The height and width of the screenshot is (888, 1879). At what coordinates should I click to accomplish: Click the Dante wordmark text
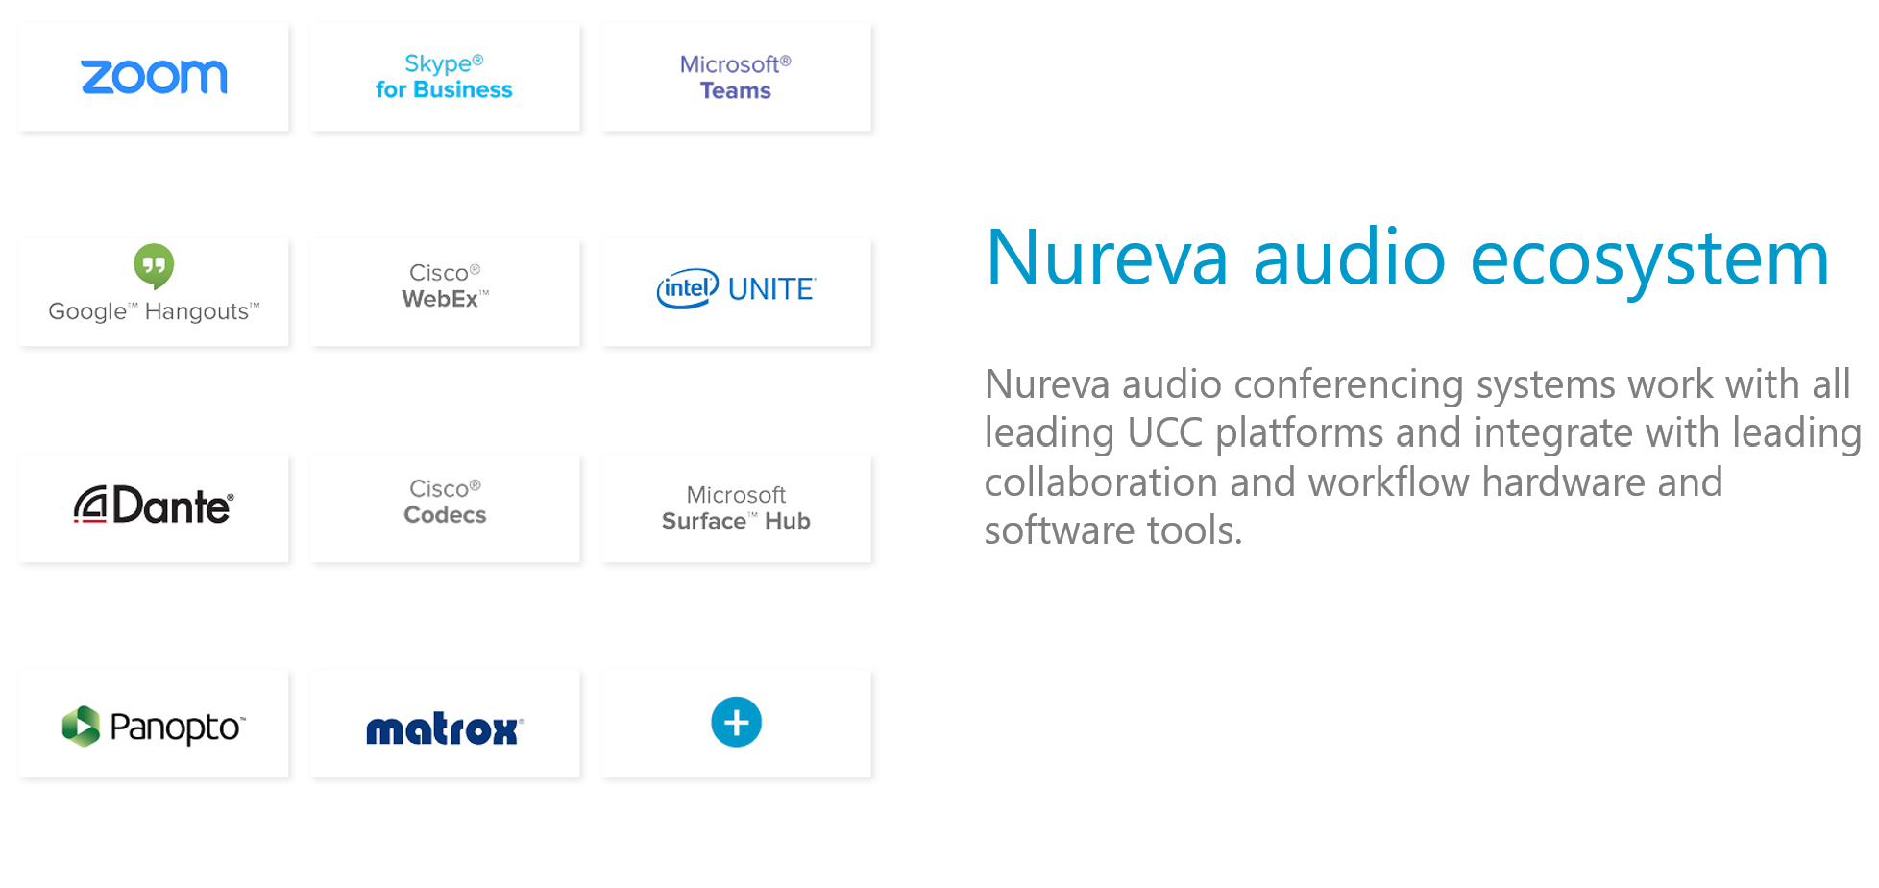[x=173, y=506]
